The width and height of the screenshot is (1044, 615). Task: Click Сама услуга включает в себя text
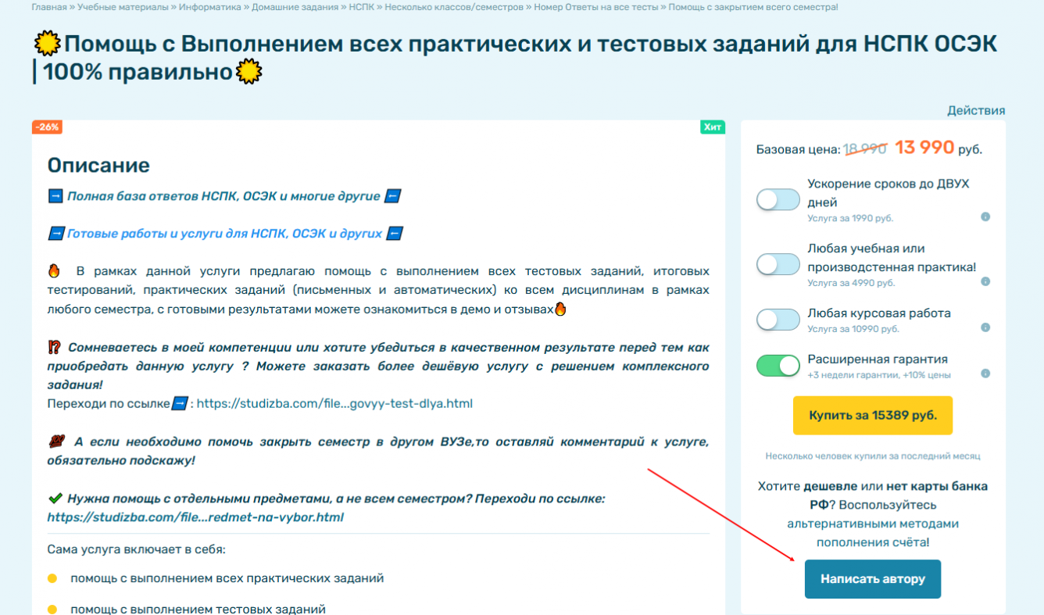click(x=137, y=549)
